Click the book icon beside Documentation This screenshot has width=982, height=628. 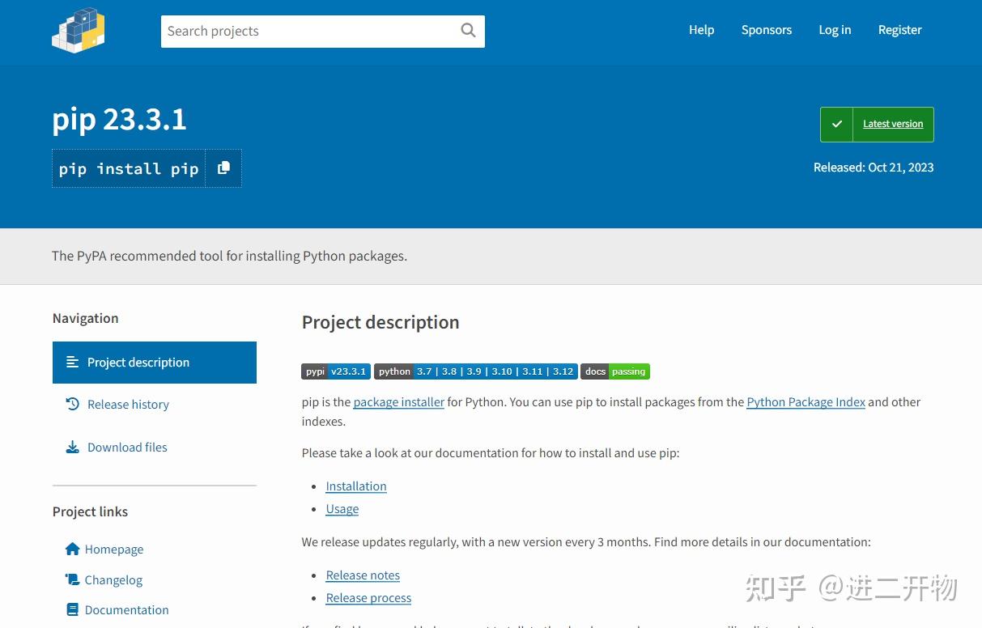point(72,609)
